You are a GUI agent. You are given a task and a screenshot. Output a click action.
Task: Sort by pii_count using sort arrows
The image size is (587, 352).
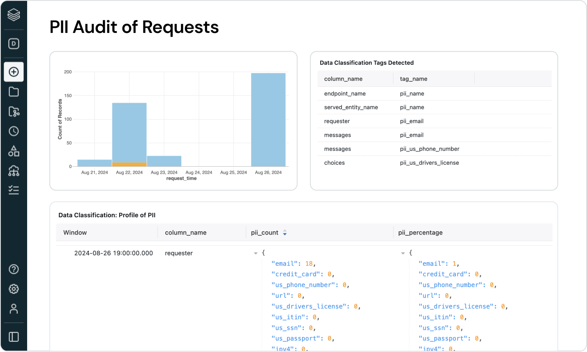[284, 233]
